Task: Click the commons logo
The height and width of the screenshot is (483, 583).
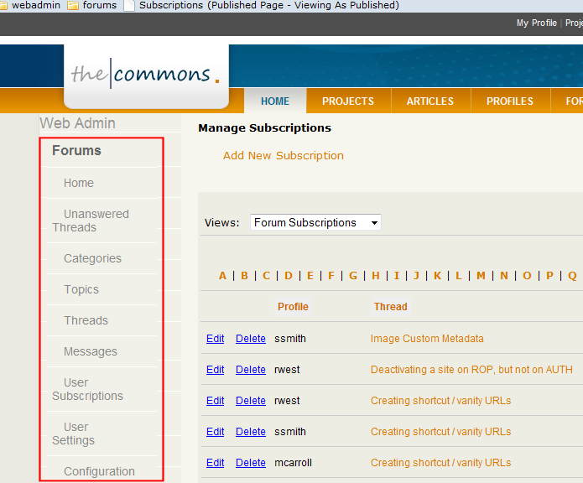Action: click(x=145, y=74)
